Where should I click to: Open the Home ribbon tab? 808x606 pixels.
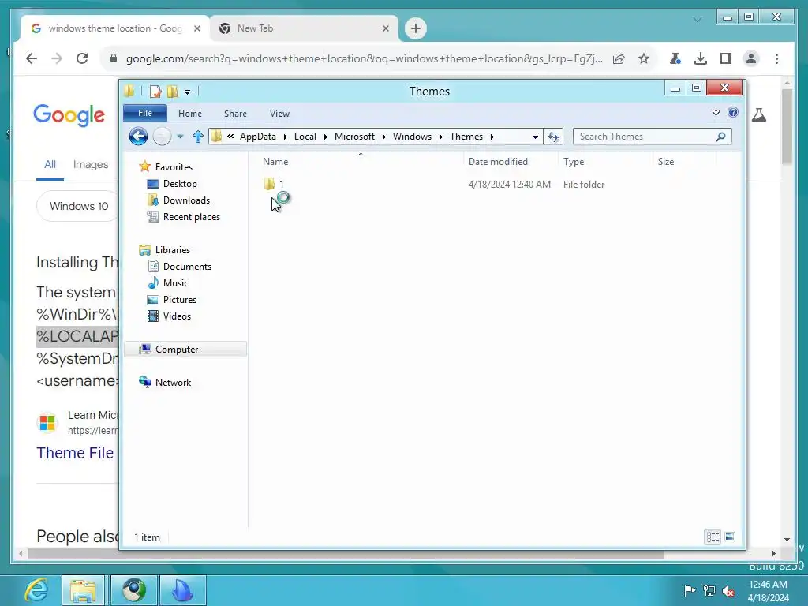pos(190,114)
